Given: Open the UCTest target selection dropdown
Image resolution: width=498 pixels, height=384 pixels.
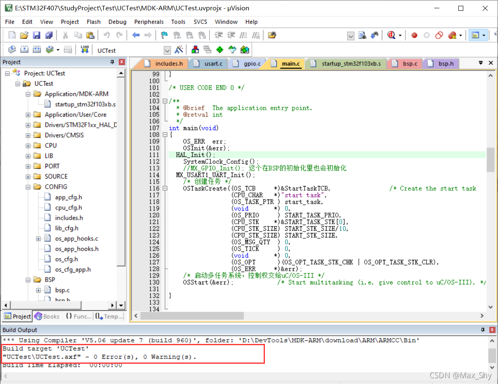Looking at the screenshot, I should pos(167,50).
